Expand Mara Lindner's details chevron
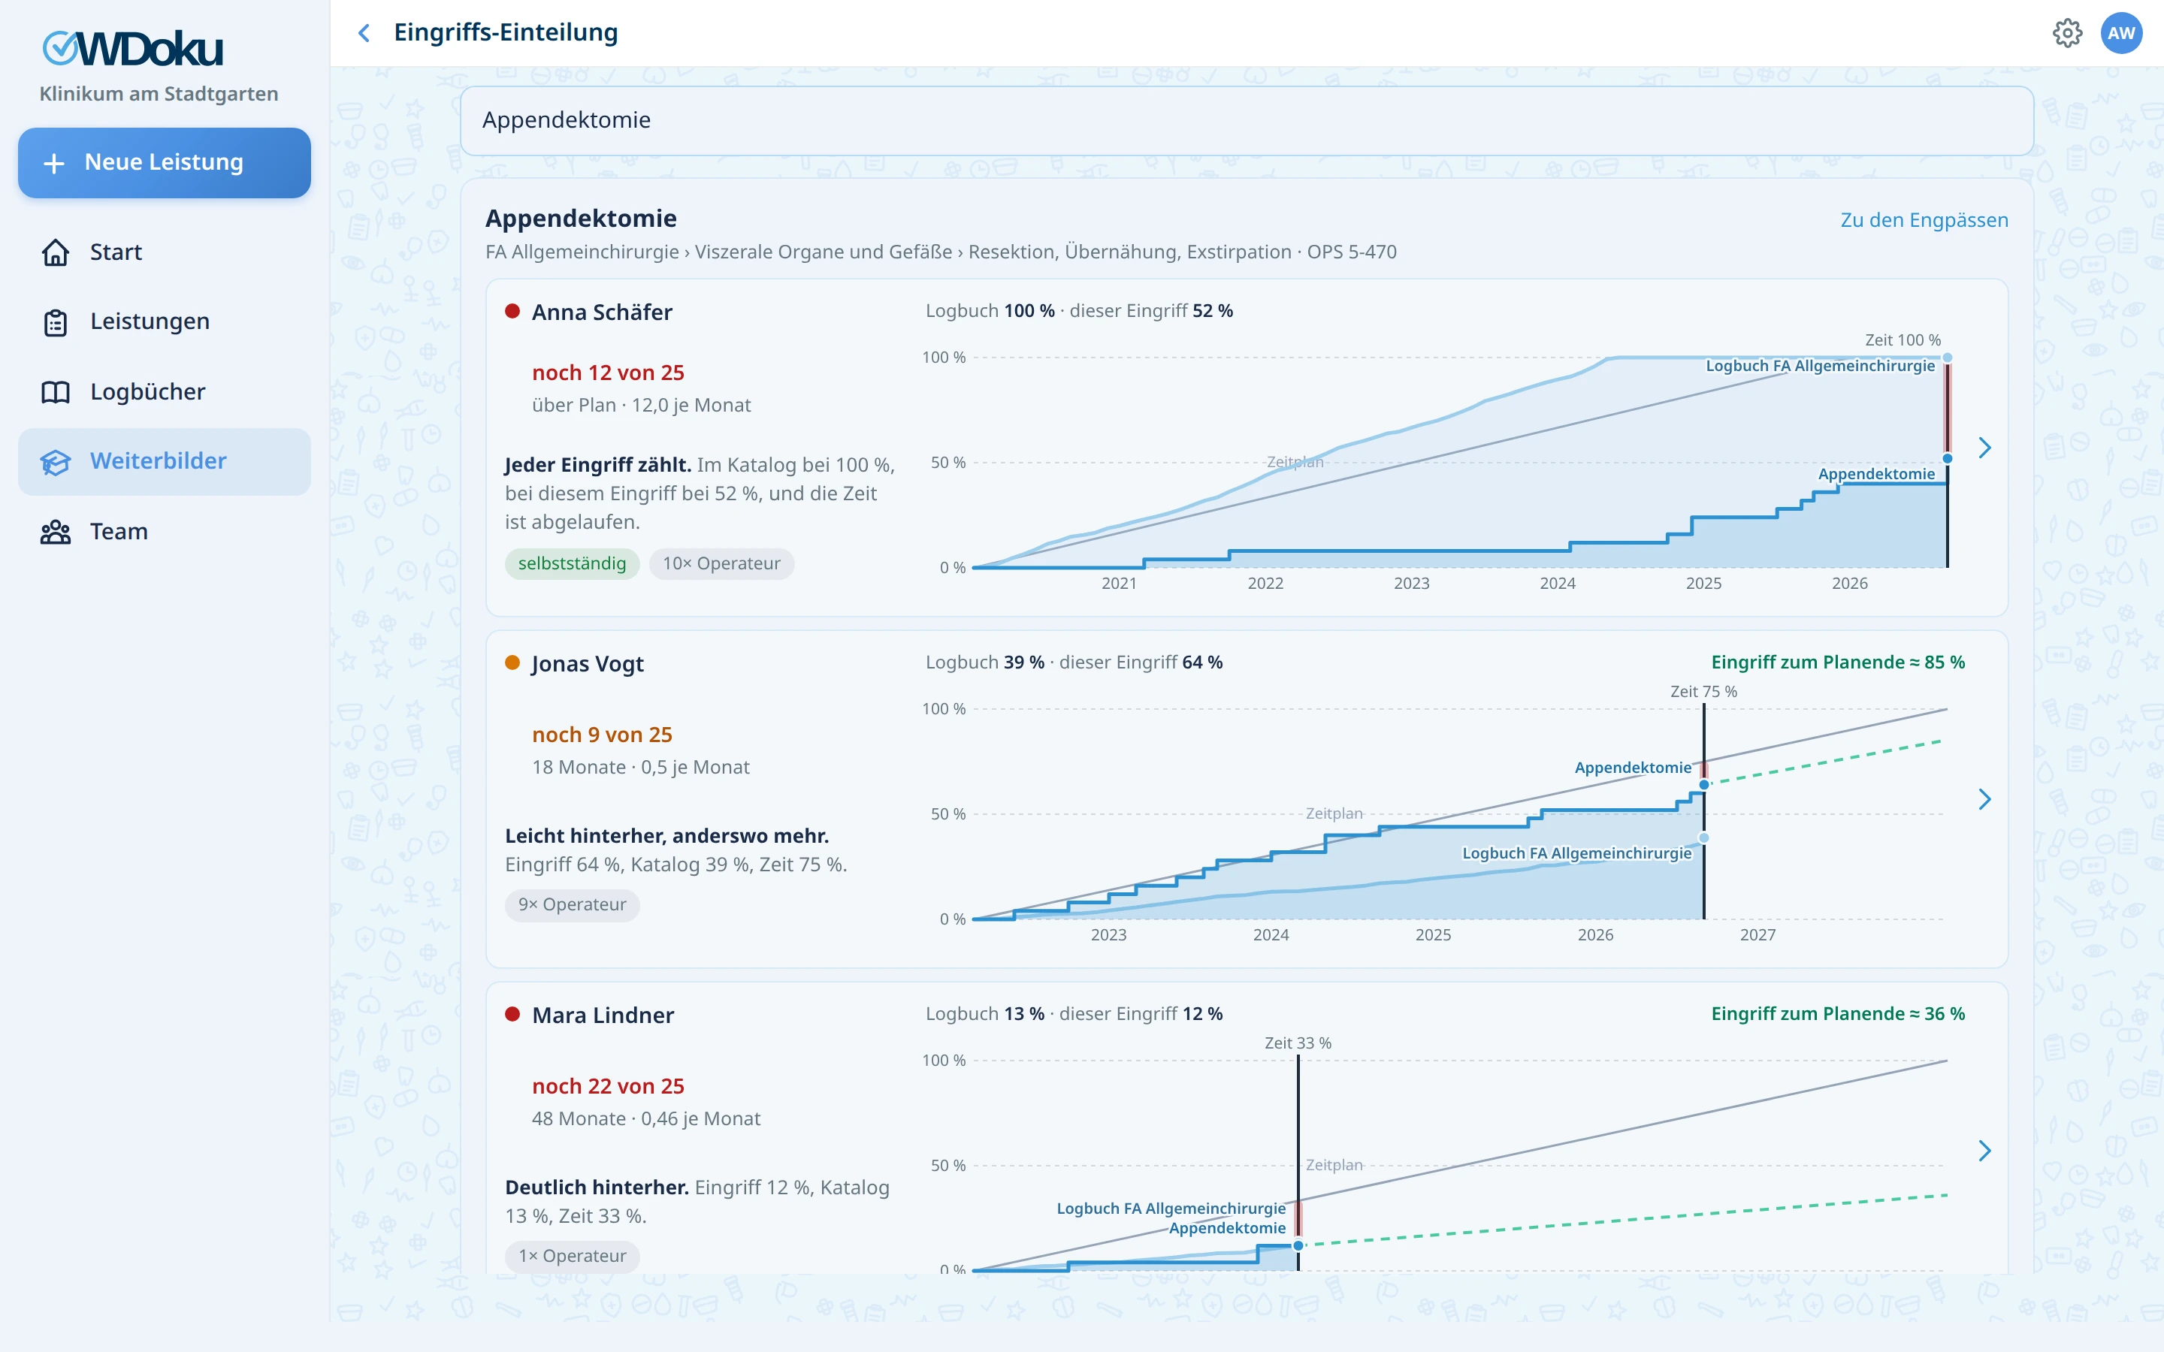2164x1352 pixels. click(x=1984, y=1150)
